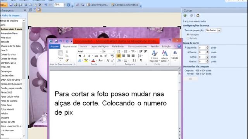The height and width of the screenshot is (139, 248).
Task: Apply Strikethrough in Word ribbon
Action: pos(96,56)
